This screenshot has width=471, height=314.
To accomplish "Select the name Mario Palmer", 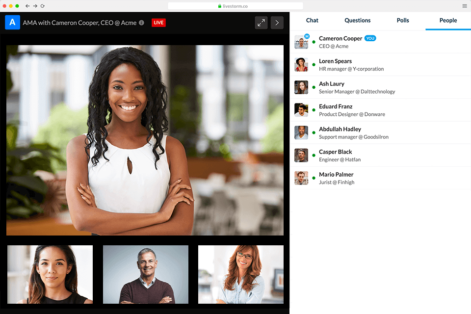I will 336,175.
